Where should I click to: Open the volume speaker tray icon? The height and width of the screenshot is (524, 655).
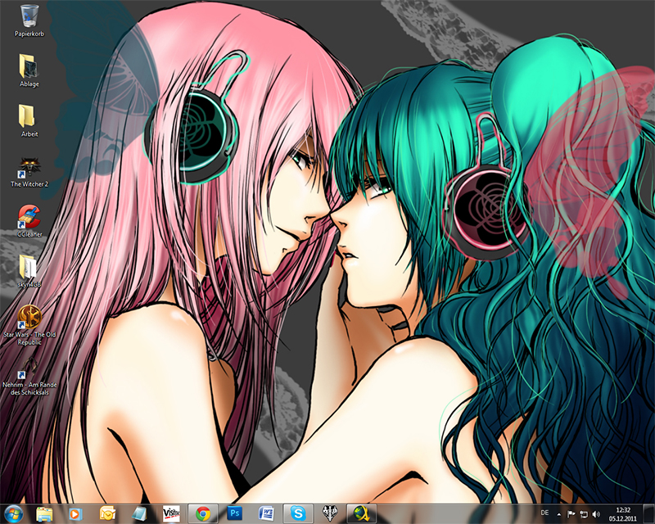point(596,514)
